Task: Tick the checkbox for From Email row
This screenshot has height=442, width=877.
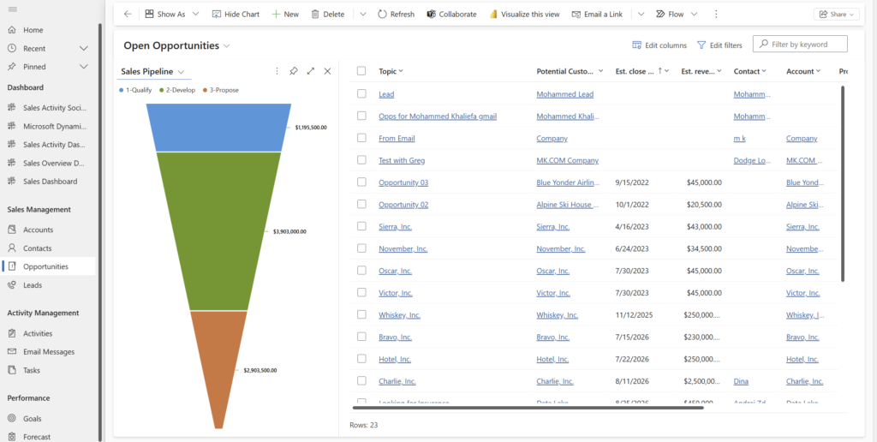Action: (x=361, y=138)
